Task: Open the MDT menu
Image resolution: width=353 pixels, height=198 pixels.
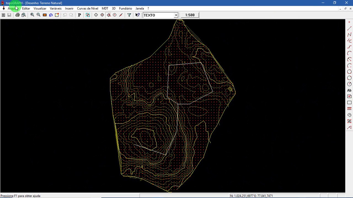Action: tap(105, 9)
